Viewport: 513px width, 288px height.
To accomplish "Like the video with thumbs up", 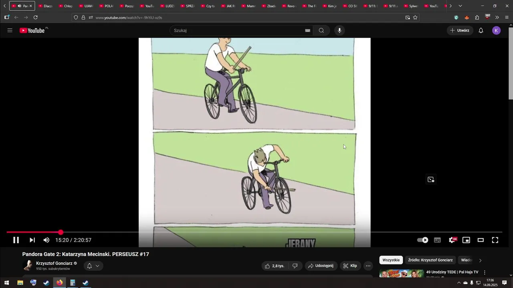I will (274, 266).
